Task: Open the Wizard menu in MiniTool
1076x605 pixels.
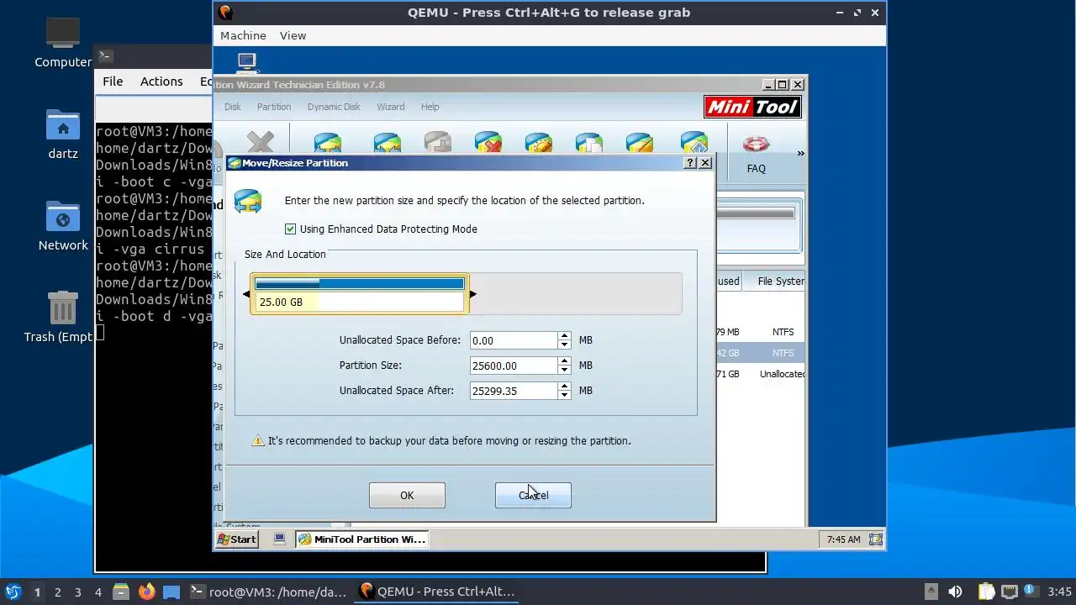Action: tap(390, 107)
